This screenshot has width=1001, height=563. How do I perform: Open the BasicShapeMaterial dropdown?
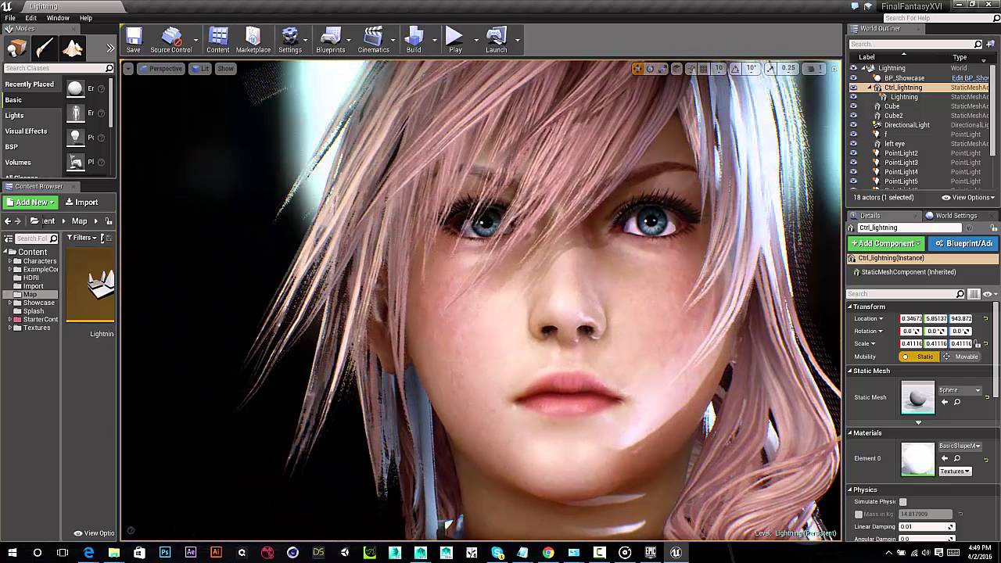pos(960,446)
